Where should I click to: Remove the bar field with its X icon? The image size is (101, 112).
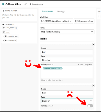tap(93, 45)
